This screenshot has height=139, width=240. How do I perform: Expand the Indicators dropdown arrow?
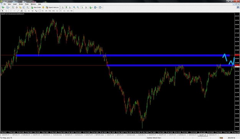tap(92, 7)
